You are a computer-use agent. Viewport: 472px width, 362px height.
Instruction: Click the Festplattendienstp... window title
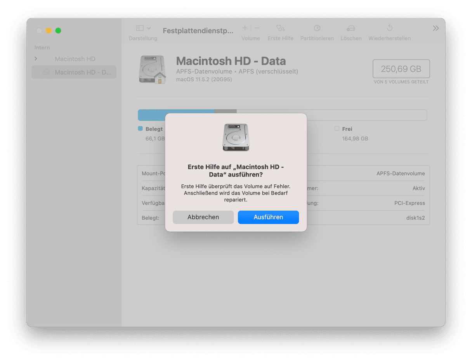(198, 31)
